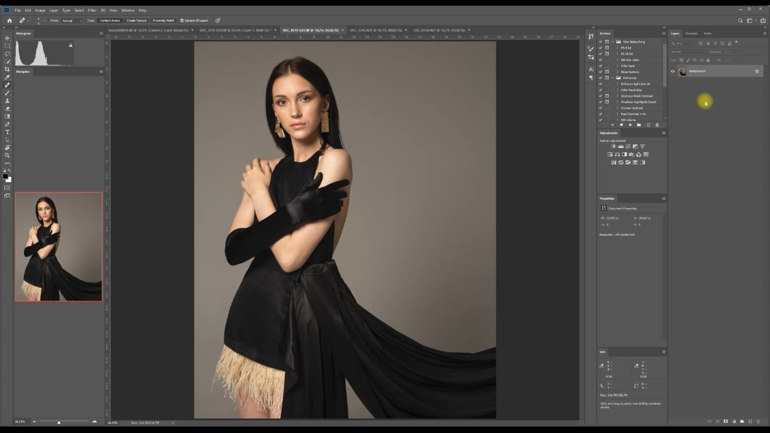770x433 pixels.
Task: Add a Curves adjustment from the Adjustments panel
Action: tap(628, 146)
